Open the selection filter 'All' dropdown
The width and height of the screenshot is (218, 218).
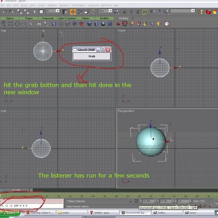coord(52,11)
